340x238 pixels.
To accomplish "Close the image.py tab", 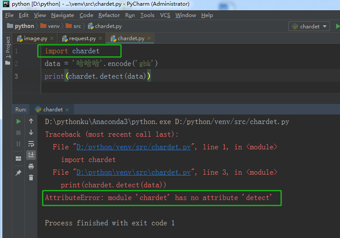I will pyautogui.click(x=52, y=38).
